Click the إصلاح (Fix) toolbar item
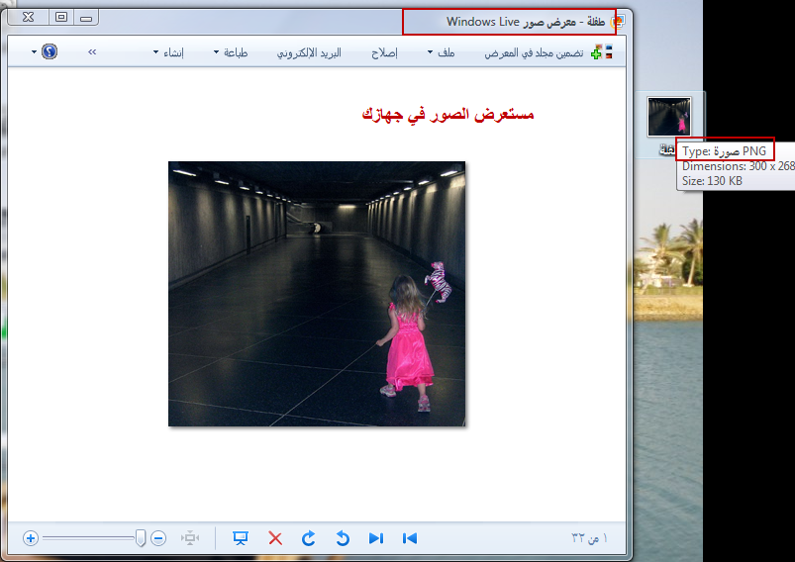 click(x=383, y=52)
